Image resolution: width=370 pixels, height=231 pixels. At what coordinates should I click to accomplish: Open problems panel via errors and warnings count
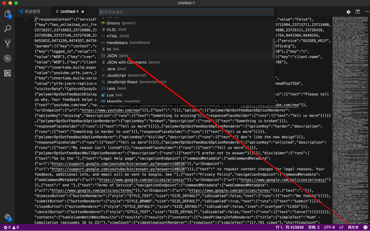(x=11, y=227)
